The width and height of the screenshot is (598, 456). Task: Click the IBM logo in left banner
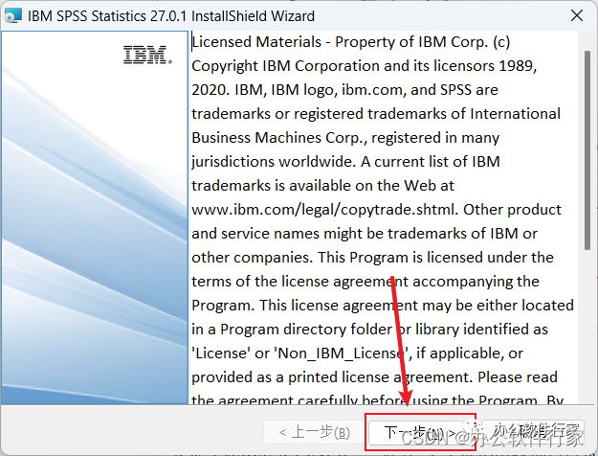point(148,55)
